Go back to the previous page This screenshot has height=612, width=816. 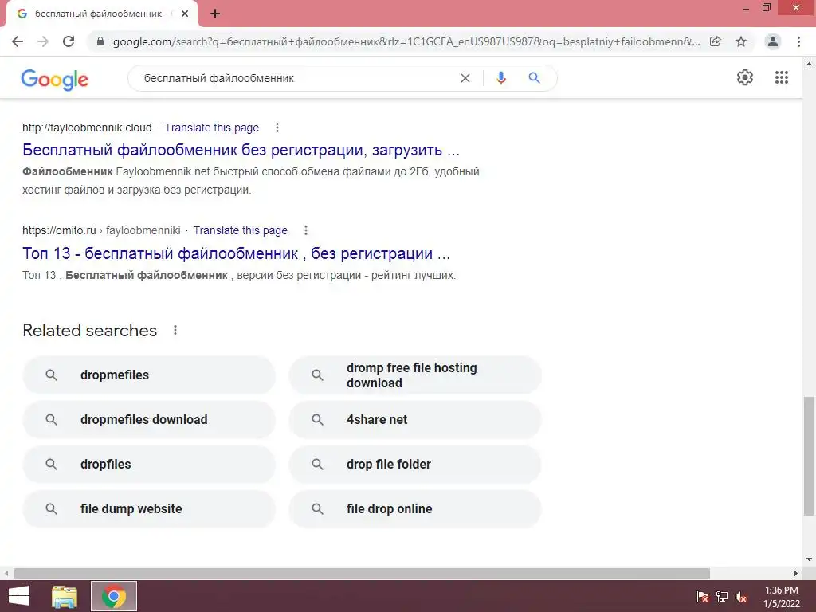pos(18,41)
